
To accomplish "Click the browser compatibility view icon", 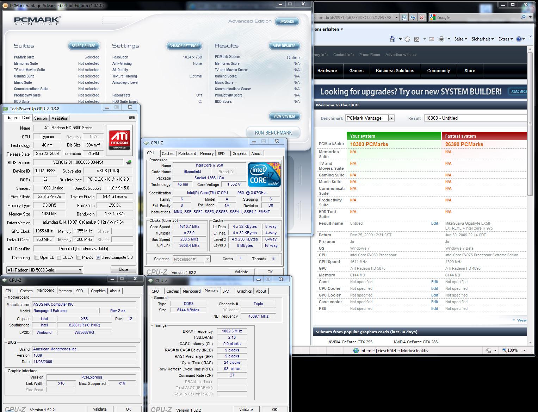I will tap(404, 17).
